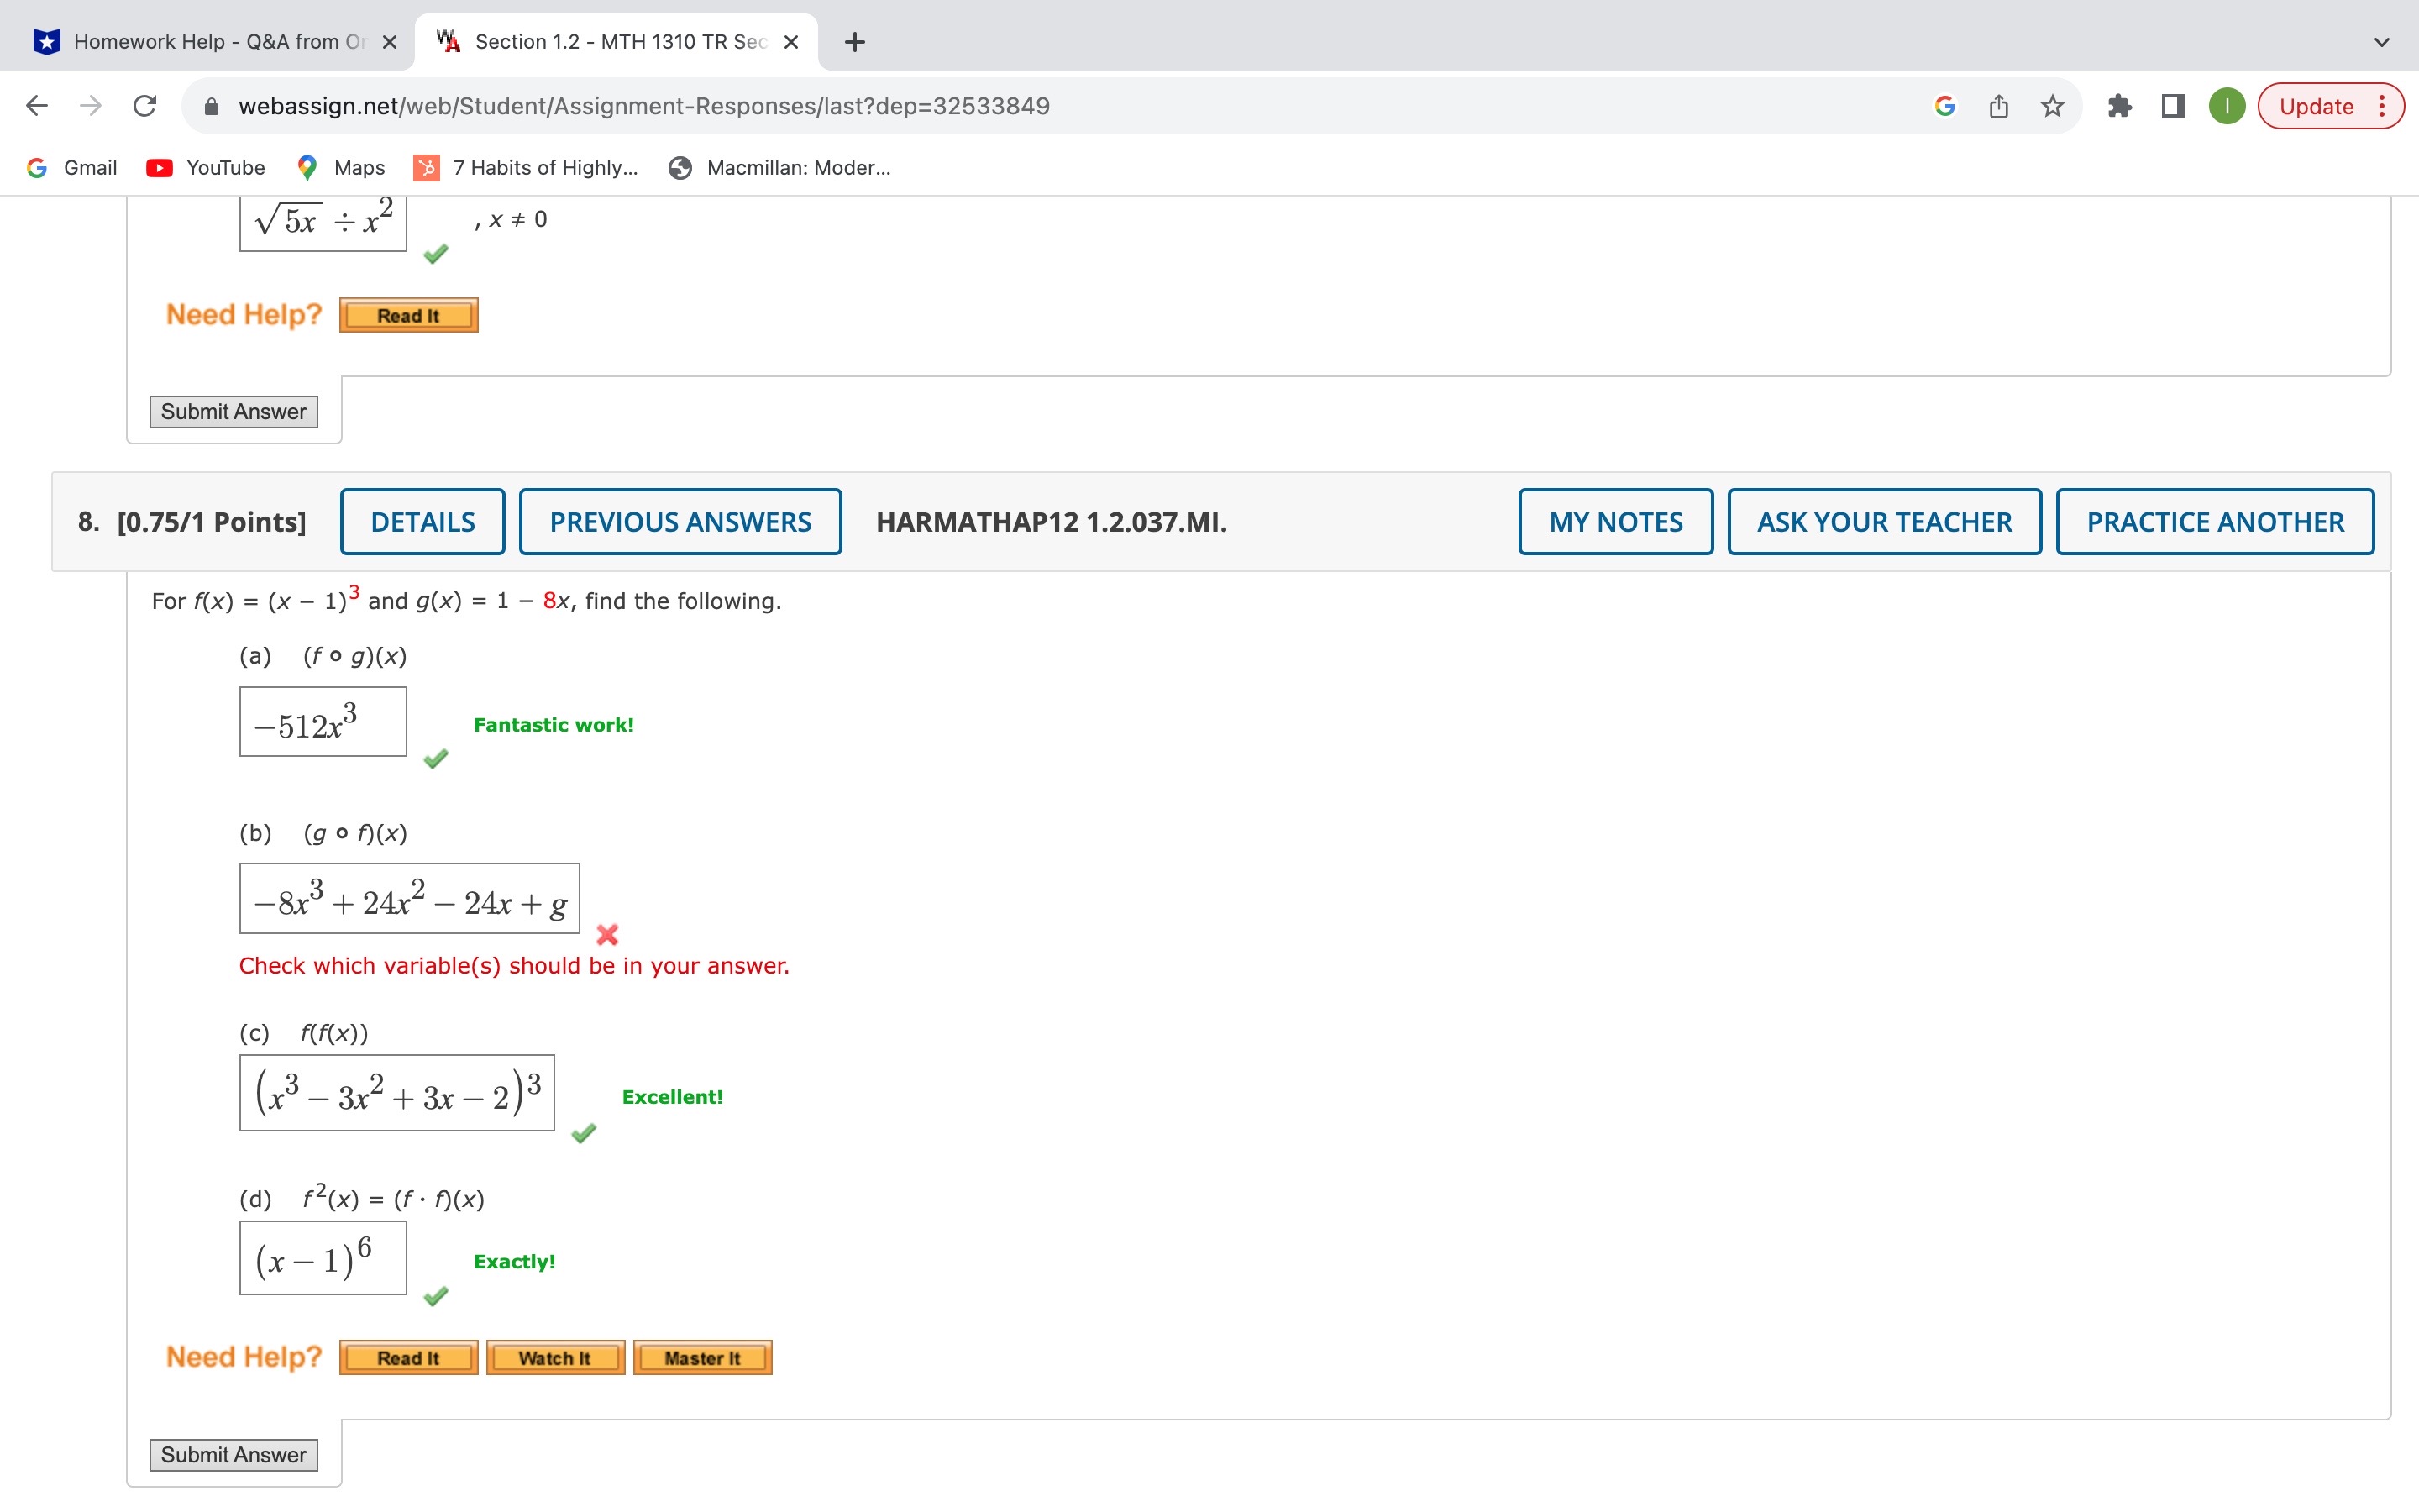The width and height of the screenshot is (2419, 1512).
Task: Toggle the browser side panel icon
Action: tap(2173, 106)
